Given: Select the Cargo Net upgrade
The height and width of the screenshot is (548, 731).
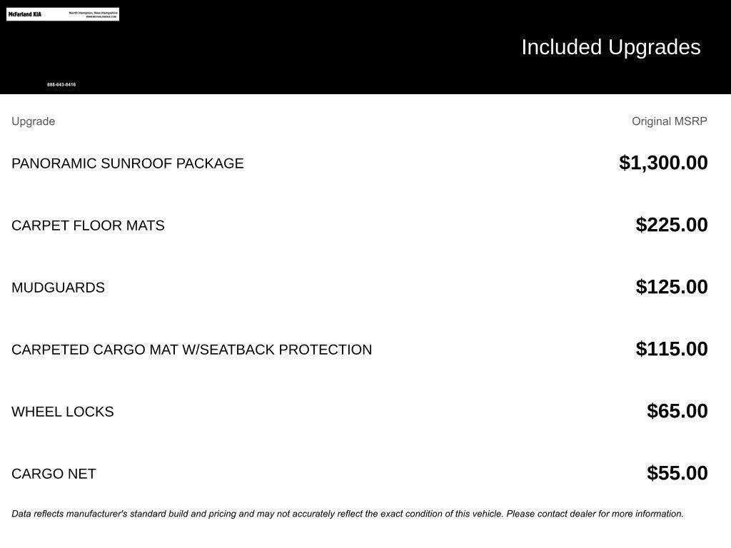Looking at the screenshot, I should 54,474.
